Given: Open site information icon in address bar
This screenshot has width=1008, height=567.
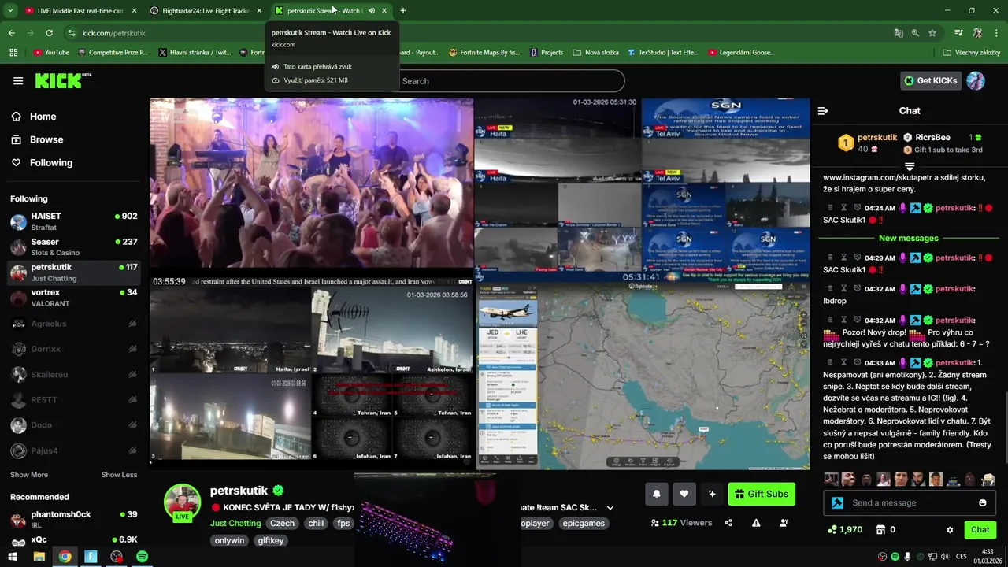Looking at the screenshot, I should coord(72,33).
